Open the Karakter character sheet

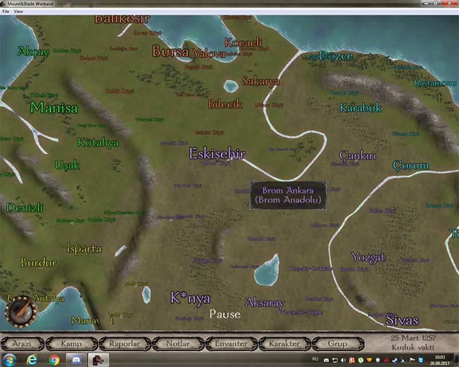pos(284,344)
